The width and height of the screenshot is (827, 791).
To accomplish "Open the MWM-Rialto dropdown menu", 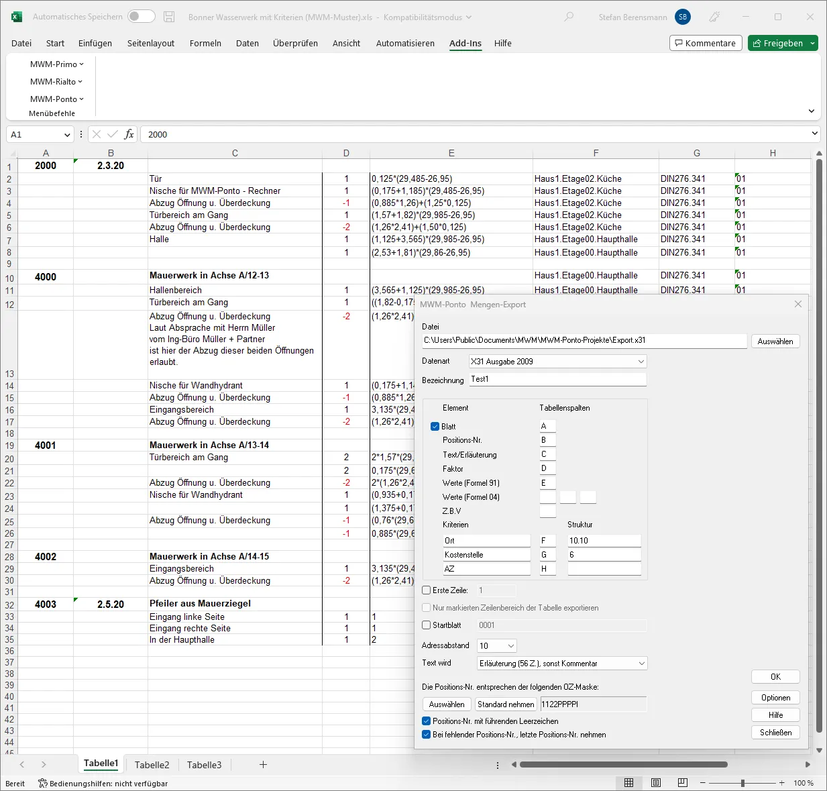I will (56, 82).
